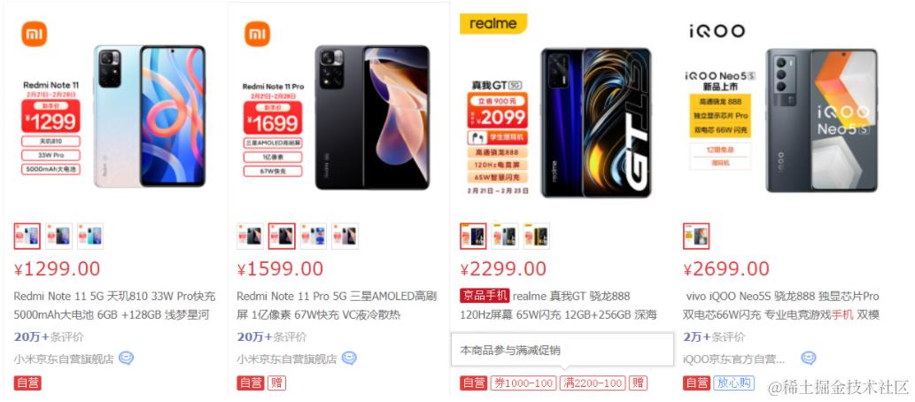The height and width of the screenshot is (402, 915).
Task: Open the Redmi Note 11 5G product title
Action: (114, 305)
